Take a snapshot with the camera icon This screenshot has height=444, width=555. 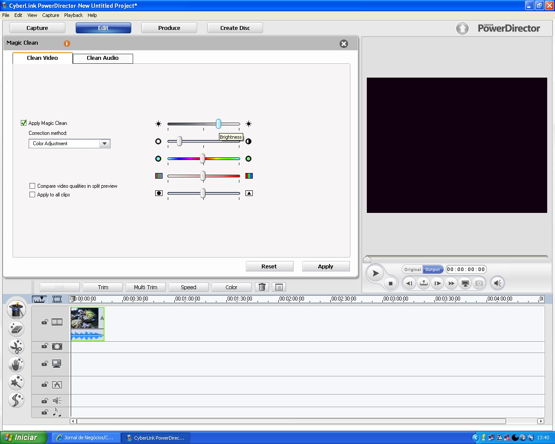click(x=479, y=283)
